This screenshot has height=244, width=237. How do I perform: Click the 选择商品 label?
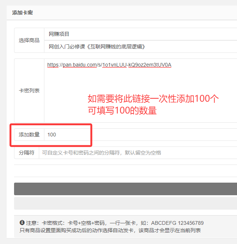click(29, 40)
